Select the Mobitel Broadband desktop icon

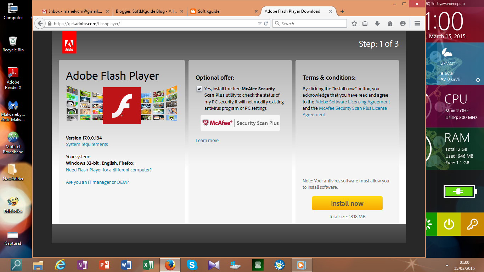pos(13,143)
